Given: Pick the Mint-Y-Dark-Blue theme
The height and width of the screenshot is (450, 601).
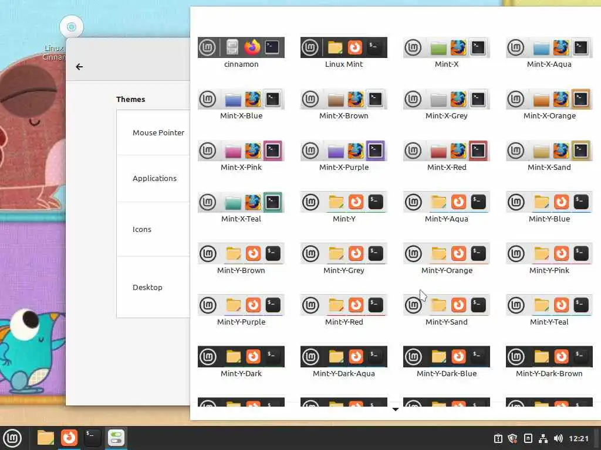Looking at the screenshot, I should pos(447,362).
